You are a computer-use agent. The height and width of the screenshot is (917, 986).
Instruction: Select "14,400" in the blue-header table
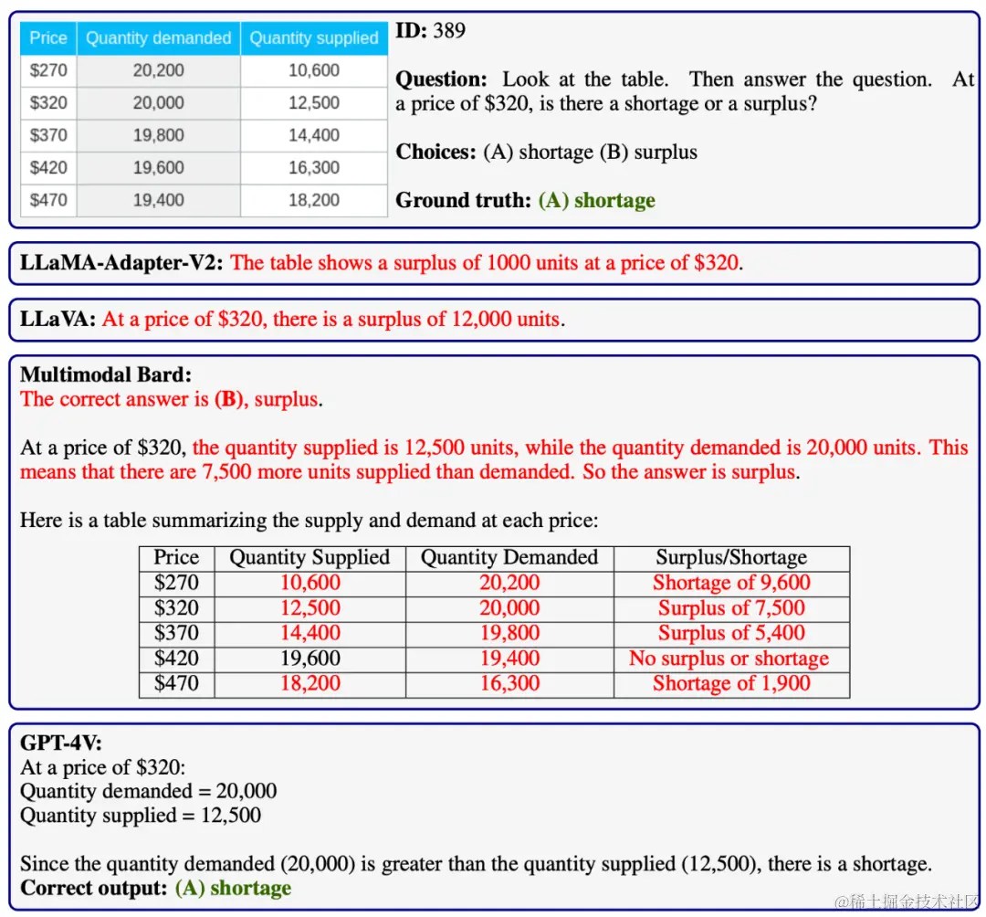tap(314, 135)
